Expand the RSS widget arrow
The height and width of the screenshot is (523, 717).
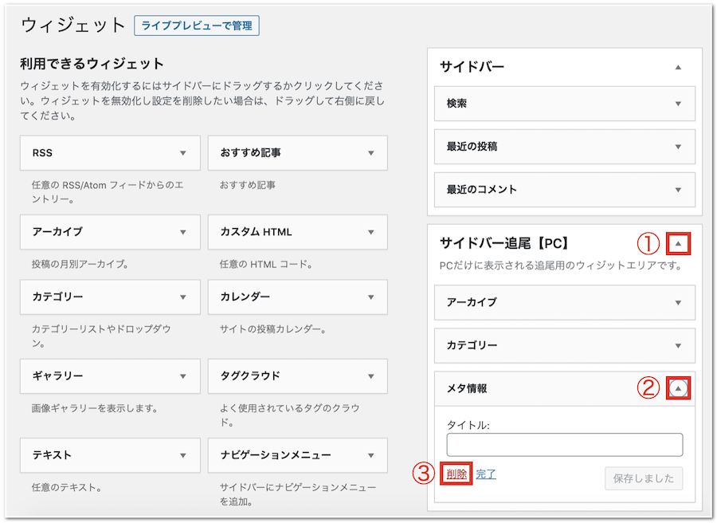tap(182, 153)
